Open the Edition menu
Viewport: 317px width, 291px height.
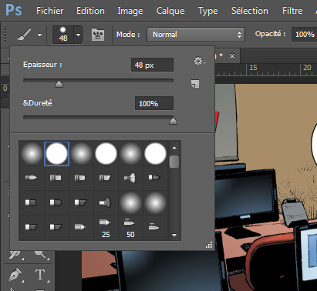pyautogui.click(x=90, y=11)
